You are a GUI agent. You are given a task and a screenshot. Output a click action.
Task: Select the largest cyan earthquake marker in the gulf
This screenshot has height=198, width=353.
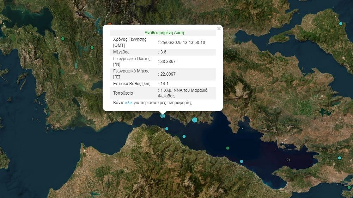(x=195, y=120)
